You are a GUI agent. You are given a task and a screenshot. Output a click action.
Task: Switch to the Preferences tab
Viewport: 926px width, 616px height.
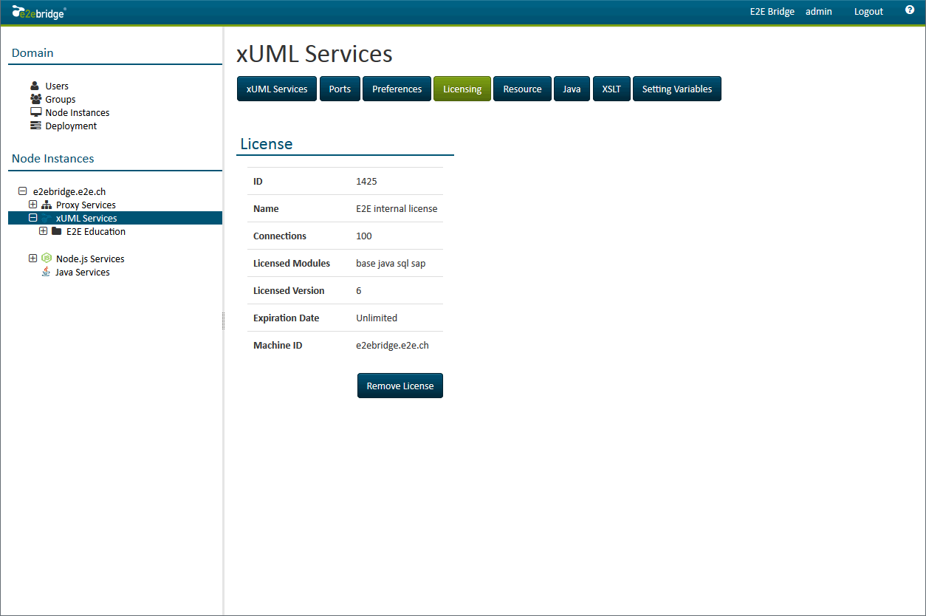(x=397, y=89)
